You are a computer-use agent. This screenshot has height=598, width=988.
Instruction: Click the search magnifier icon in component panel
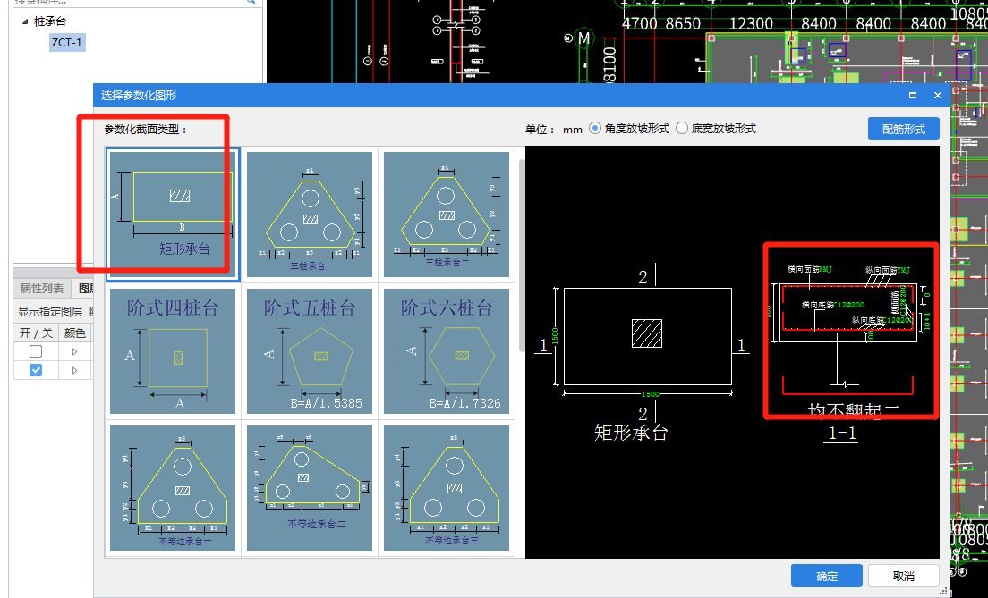pos(251,2)
